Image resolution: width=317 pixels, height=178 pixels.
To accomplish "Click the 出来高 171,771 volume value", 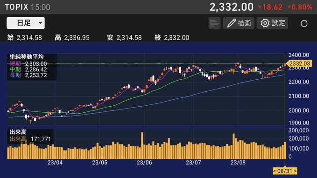I will click(30, 139).
